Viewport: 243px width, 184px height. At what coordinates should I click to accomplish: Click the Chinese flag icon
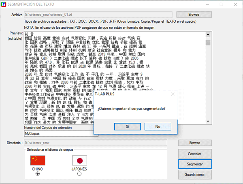pyautogui.click(x=38, y=160)
